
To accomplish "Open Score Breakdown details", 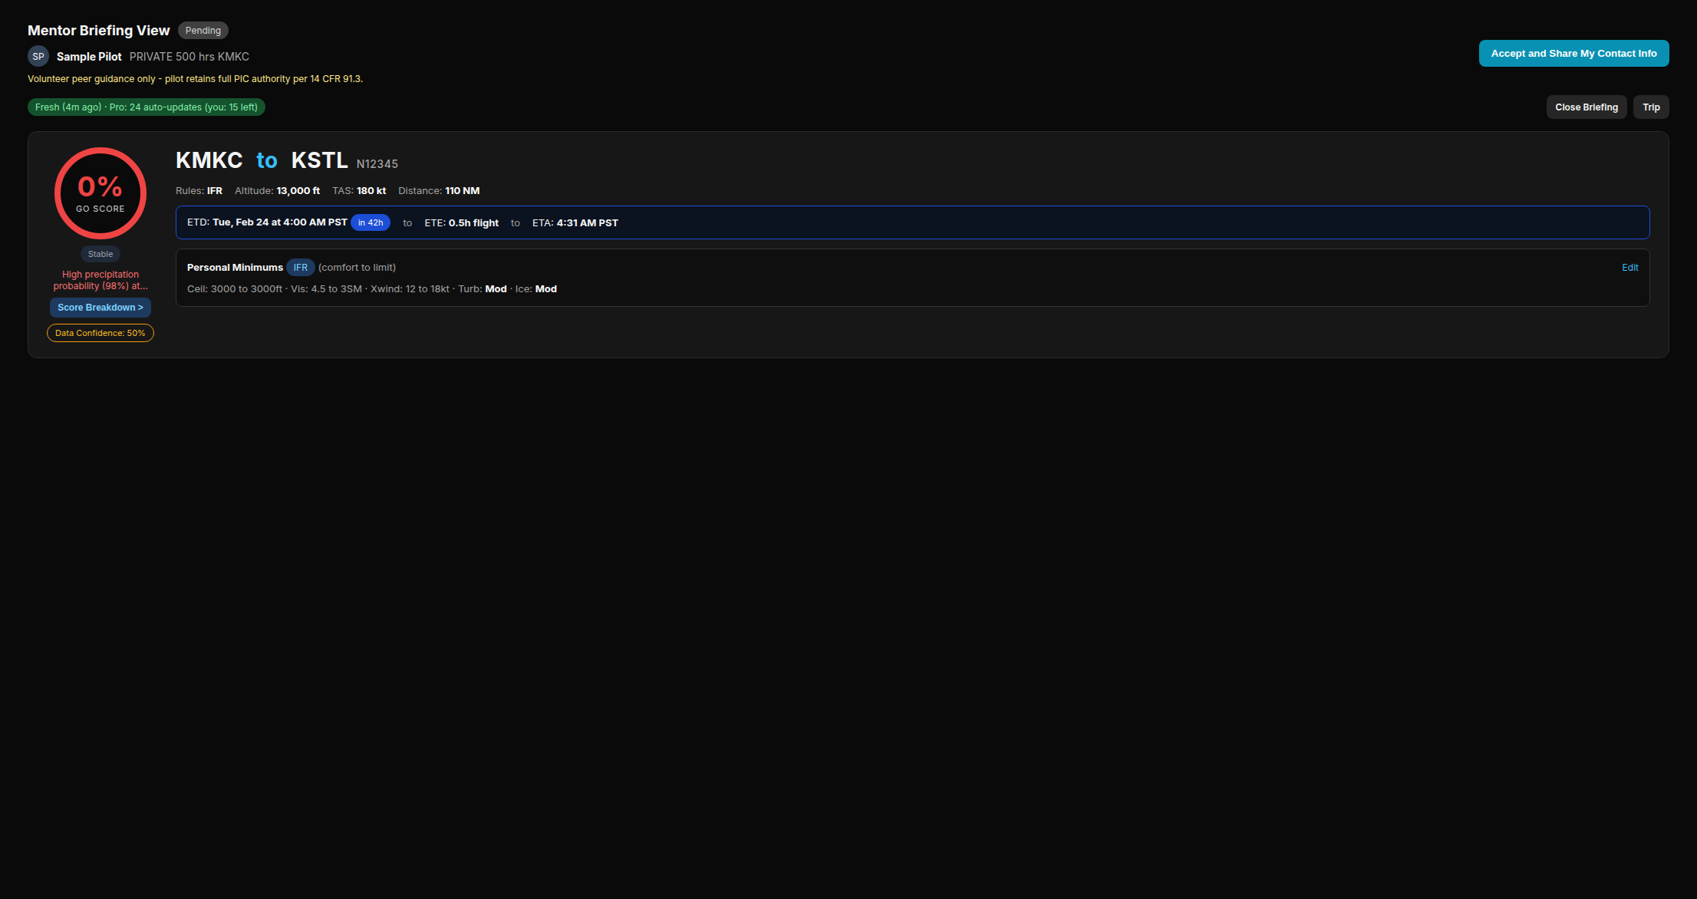I will click(x=101, y=308).
